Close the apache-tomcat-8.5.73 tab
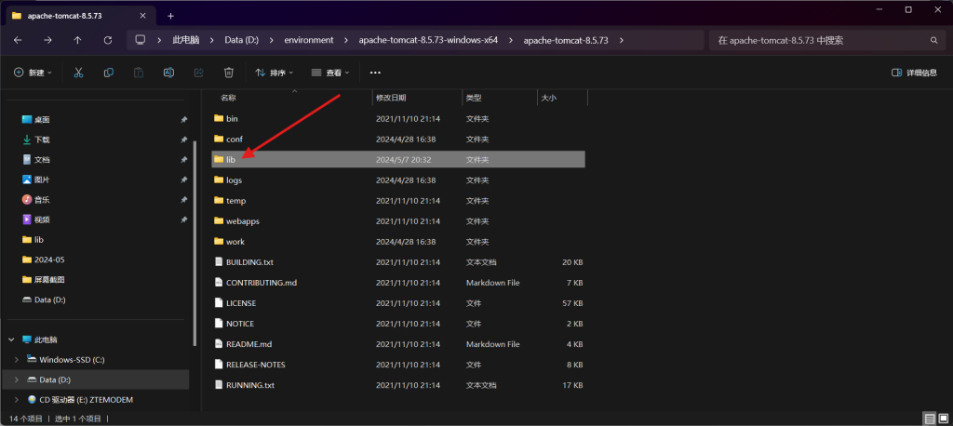 click(x=141, y=16)
